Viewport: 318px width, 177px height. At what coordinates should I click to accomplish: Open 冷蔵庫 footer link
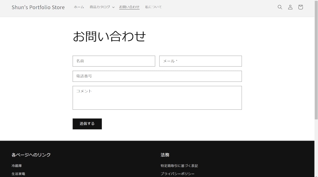coord(17,166)
